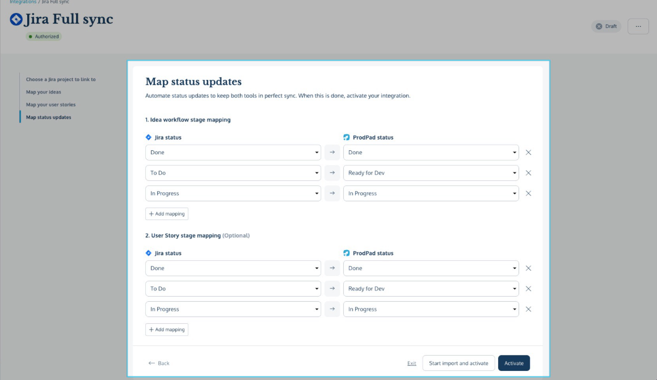Remove the Idea mapping To Do row
This screenshot has width=657, height=380.
pos(528,173)
